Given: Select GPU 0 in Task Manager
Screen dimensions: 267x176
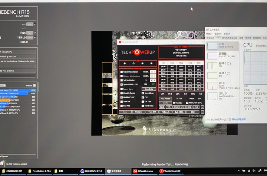Looking at the screenshot, I should (222, 96).
